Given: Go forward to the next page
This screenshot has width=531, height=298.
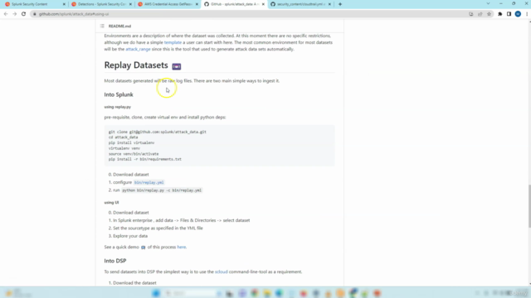Looking at the screenshot, I should tap(15, 14).
